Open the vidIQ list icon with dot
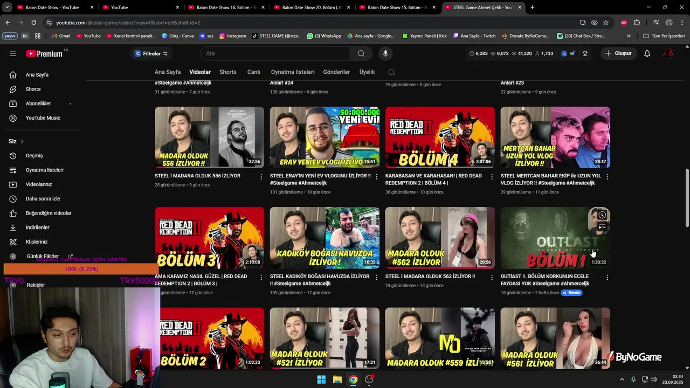Image resolution: width=690 pixels, height=388 pixels. pyautogui.click(x=572, y=53)
